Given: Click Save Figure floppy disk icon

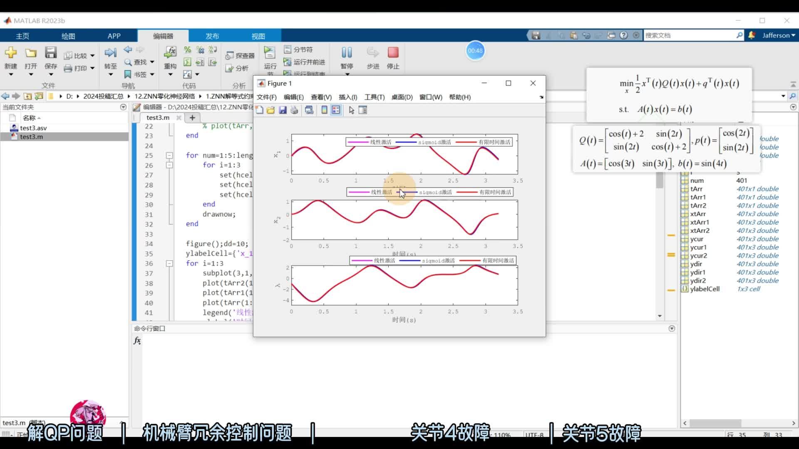Looking at the screenshot, I should coord(283,110).
